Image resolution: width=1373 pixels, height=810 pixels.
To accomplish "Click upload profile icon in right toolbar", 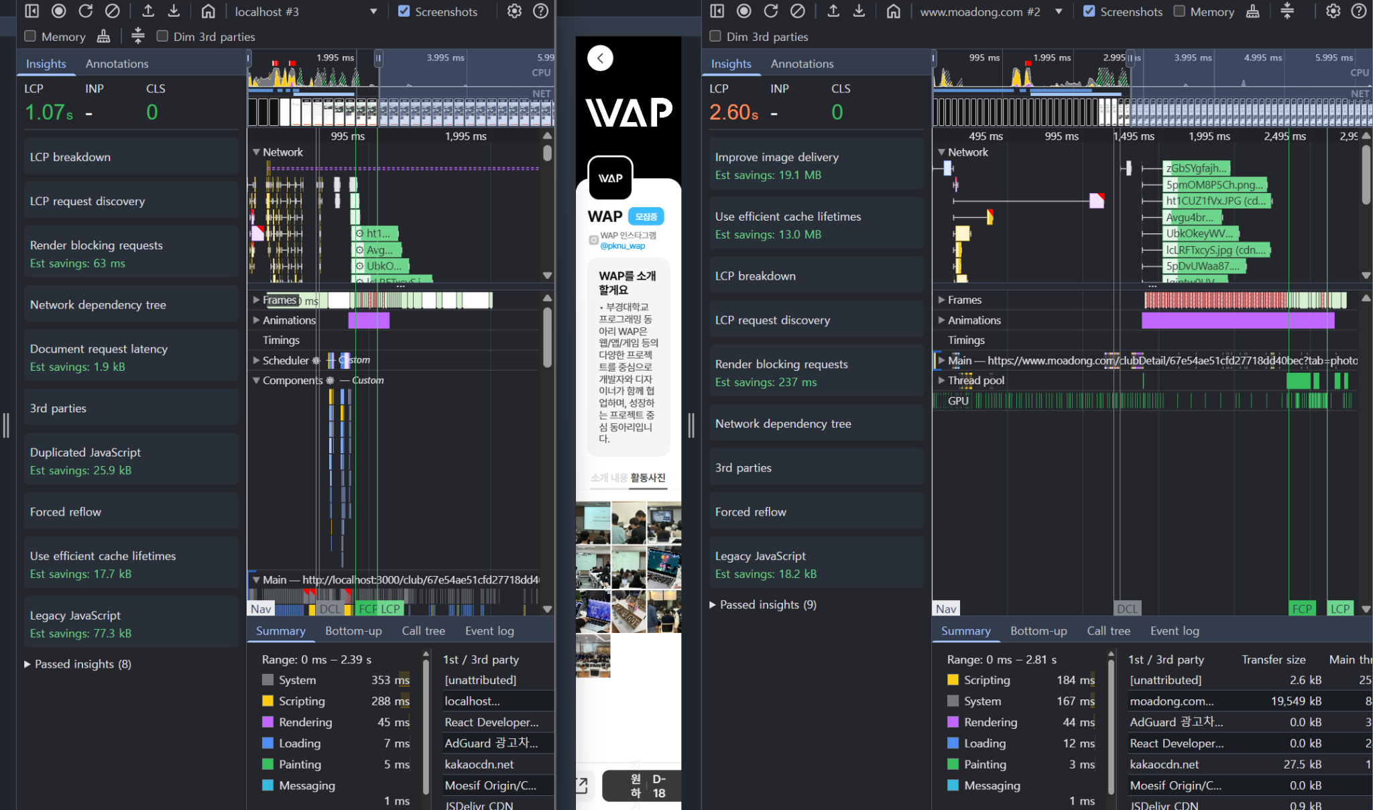I will point(833,11).
